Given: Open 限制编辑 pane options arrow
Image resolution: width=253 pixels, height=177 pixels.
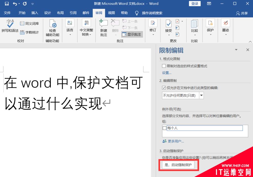Looking at the screenshot, I should click(x=236, y=50).
